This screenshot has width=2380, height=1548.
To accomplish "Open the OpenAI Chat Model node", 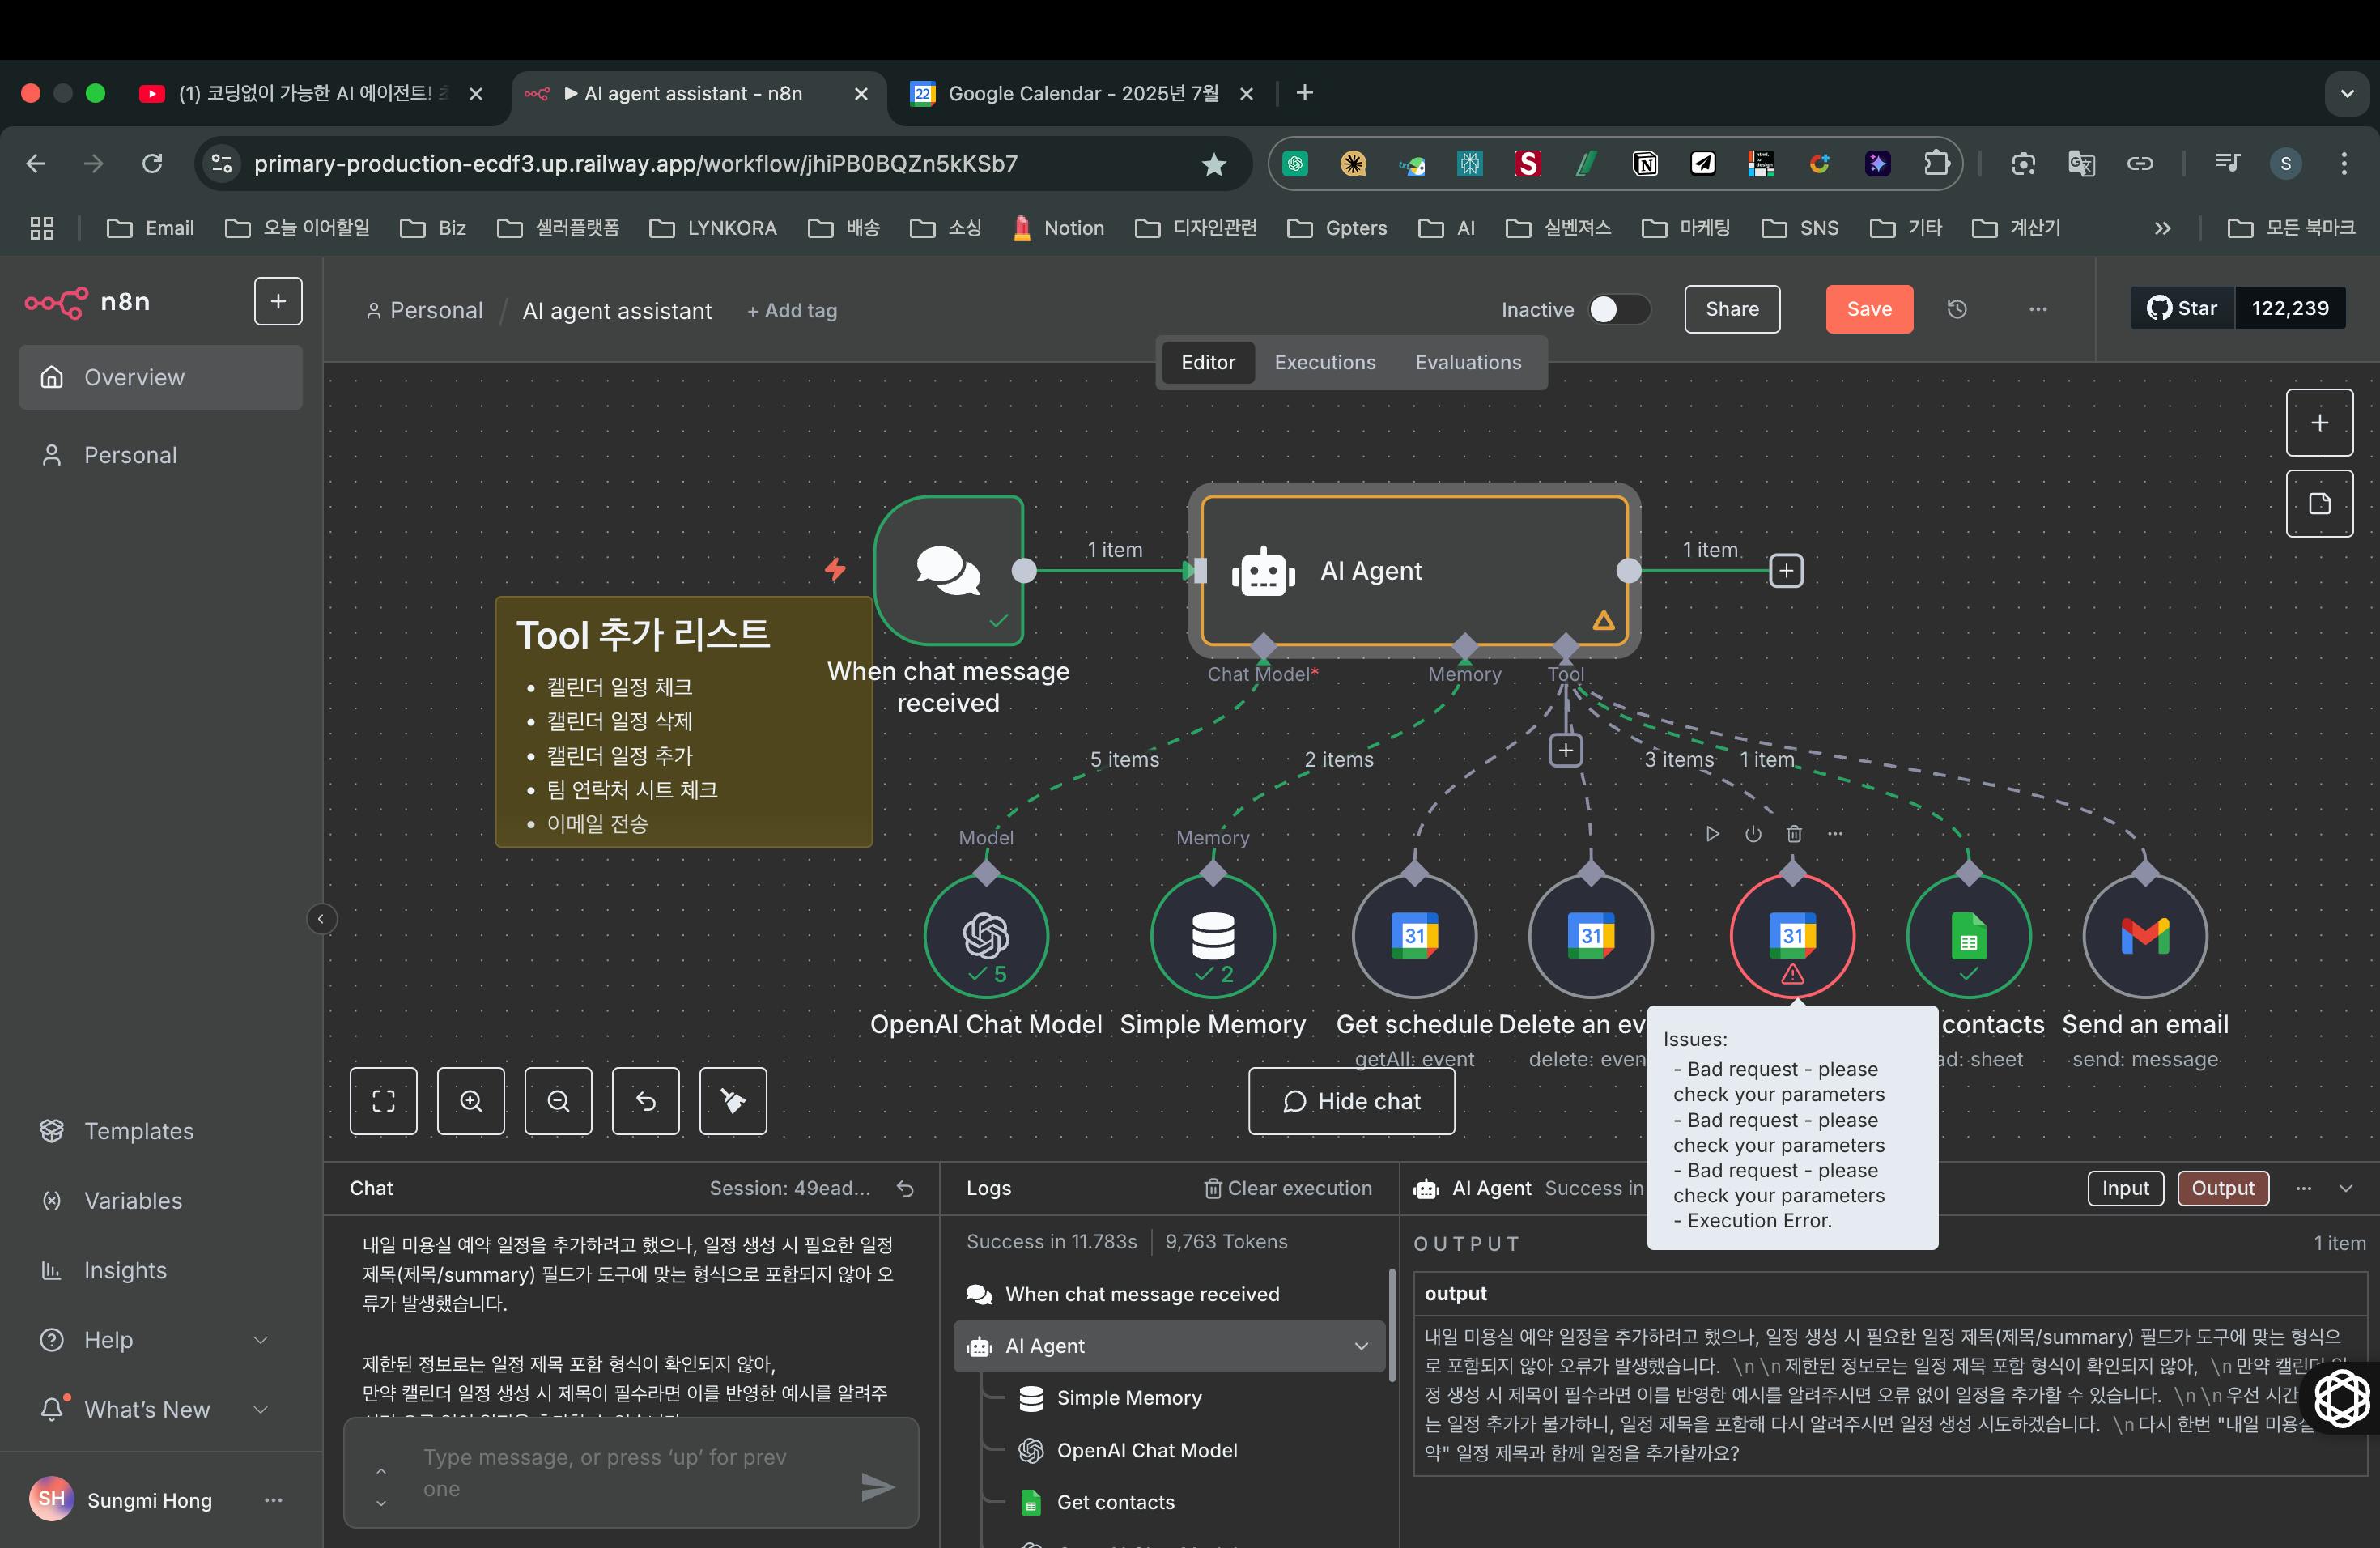I will point(985,936).
